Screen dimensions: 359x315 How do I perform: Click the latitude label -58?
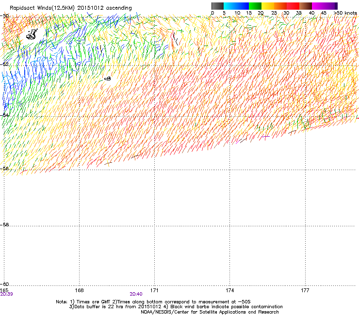pyautogui.click(x=4, y=225)
